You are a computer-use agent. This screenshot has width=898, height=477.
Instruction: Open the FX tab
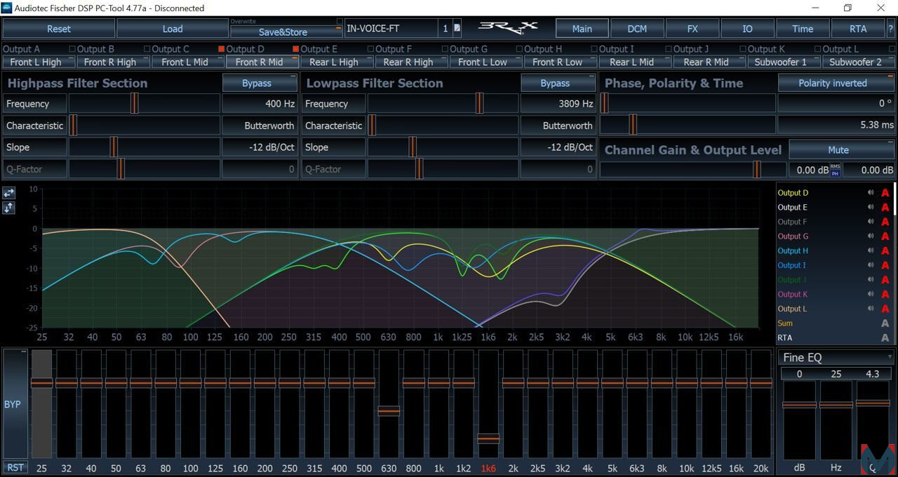[x=692, y=29]
